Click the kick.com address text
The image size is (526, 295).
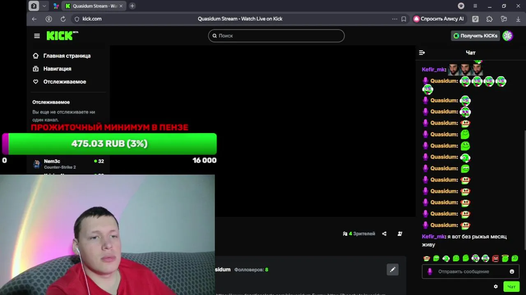pyautogui.click(x=92, y=19)
